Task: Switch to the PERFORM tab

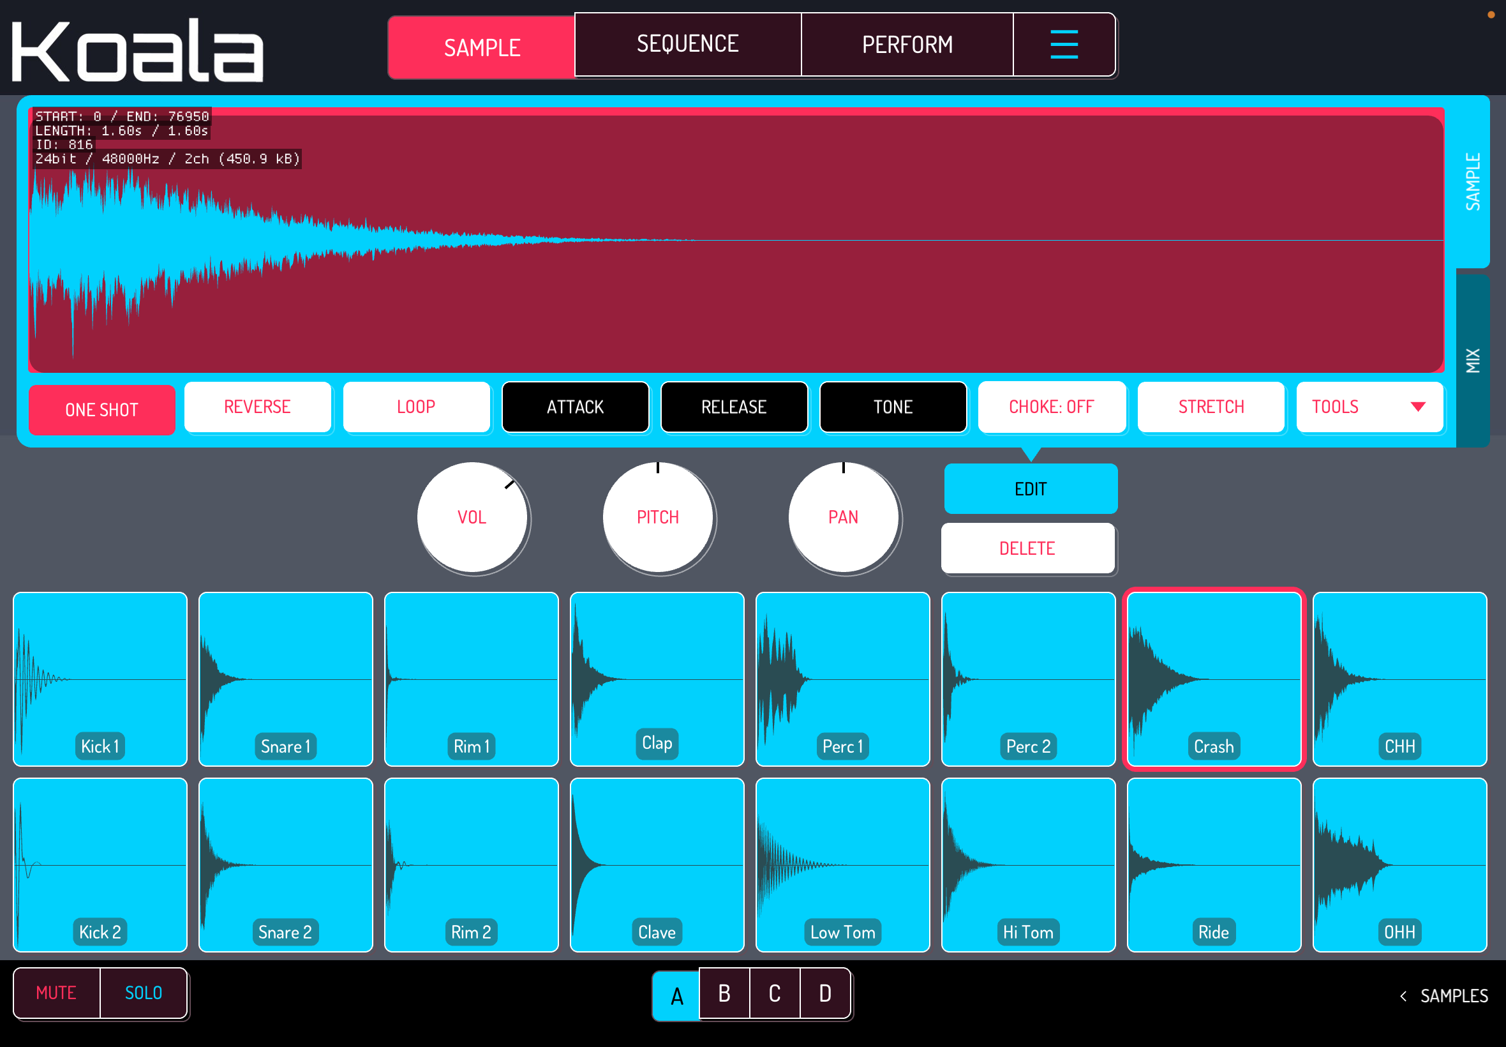Action: pos(907,45)
